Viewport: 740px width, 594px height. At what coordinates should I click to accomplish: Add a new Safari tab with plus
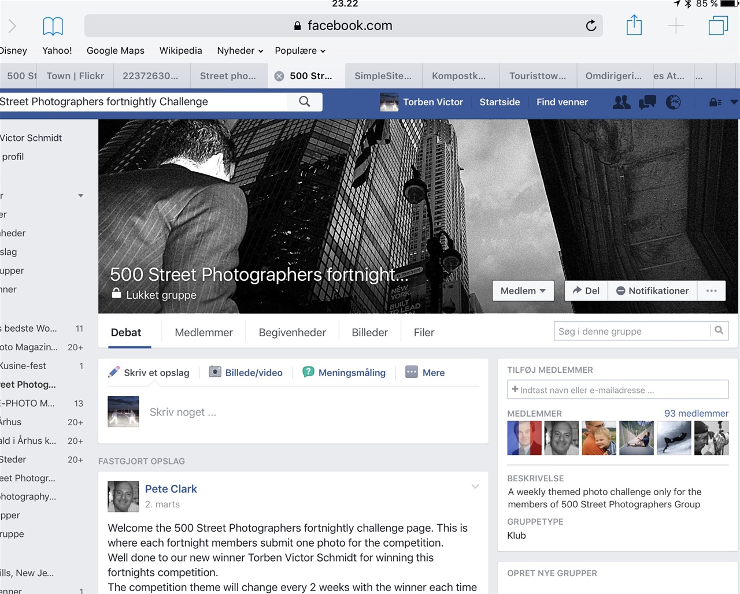(x=676, y=25)
